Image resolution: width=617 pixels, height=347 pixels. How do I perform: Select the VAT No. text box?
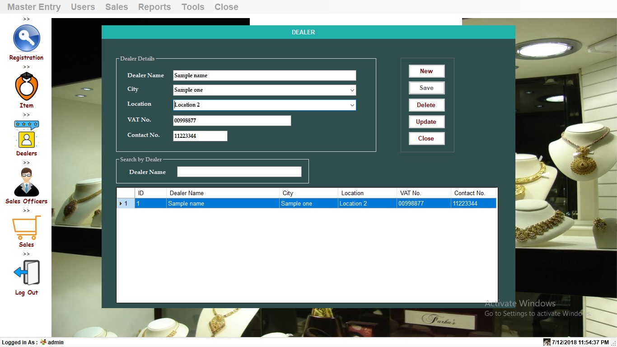pyautogui.click(x=232, y=120)
